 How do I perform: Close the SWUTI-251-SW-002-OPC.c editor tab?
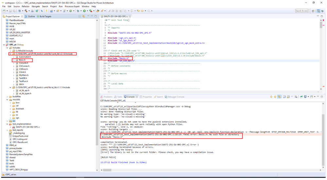(130, 16)
